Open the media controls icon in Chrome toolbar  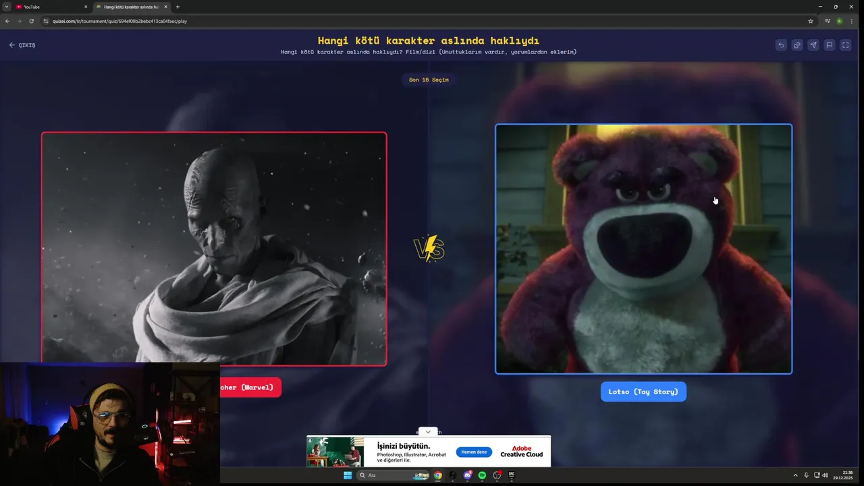click(828, 21)
